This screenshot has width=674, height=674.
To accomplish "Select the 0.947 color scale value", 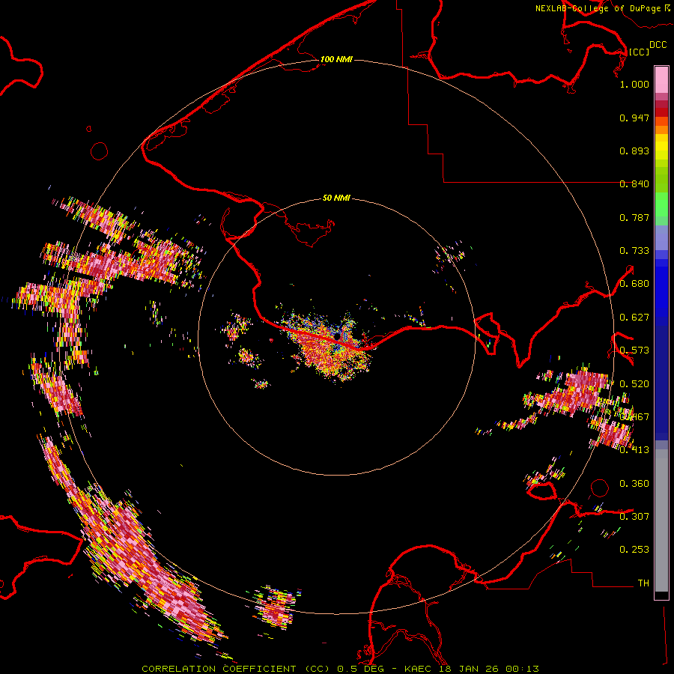I will (x=634, y=118).
